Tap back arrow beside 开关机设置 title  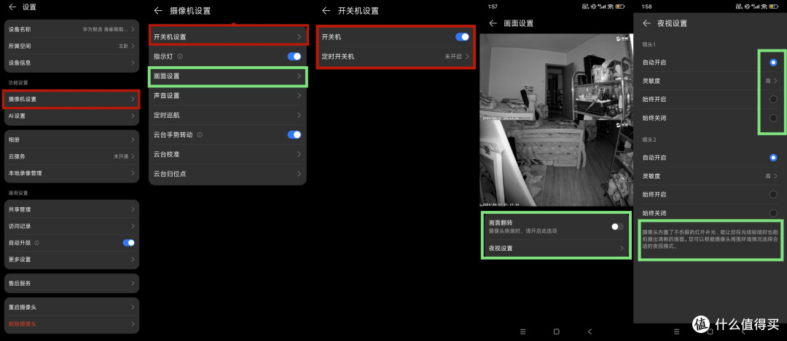pyautogui.click(x=326, y=10)
